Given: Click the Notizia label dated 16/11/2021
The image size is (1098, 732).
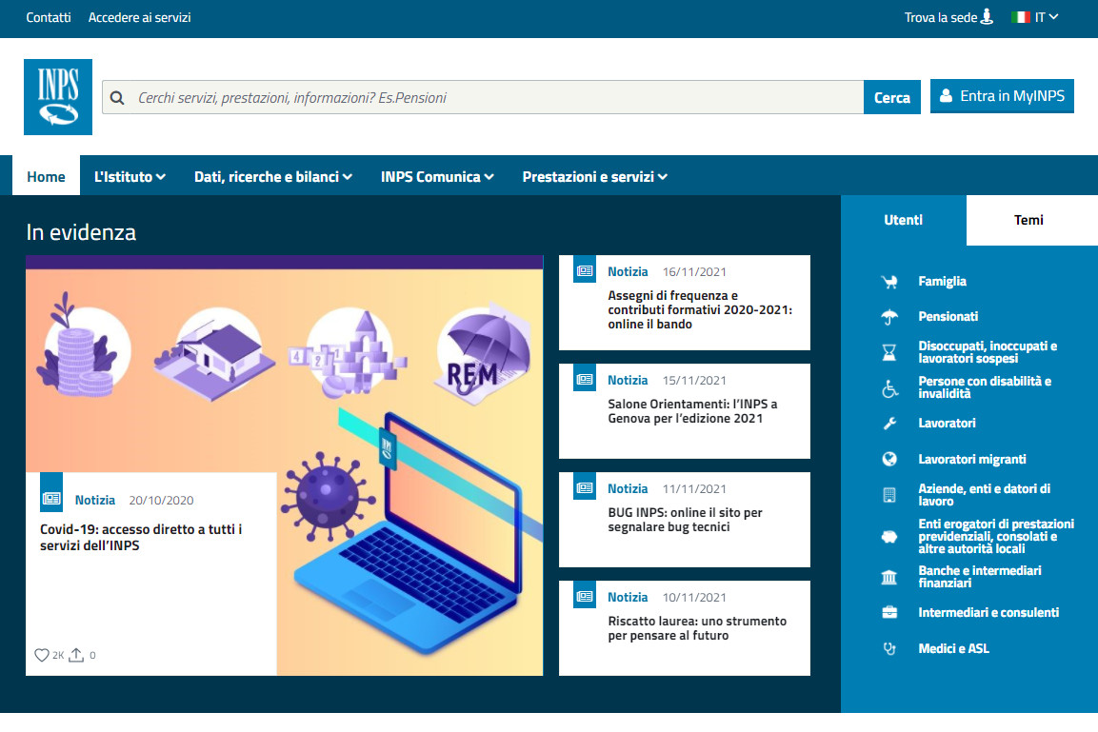Looking at the screenshot, I should point(628,271).
